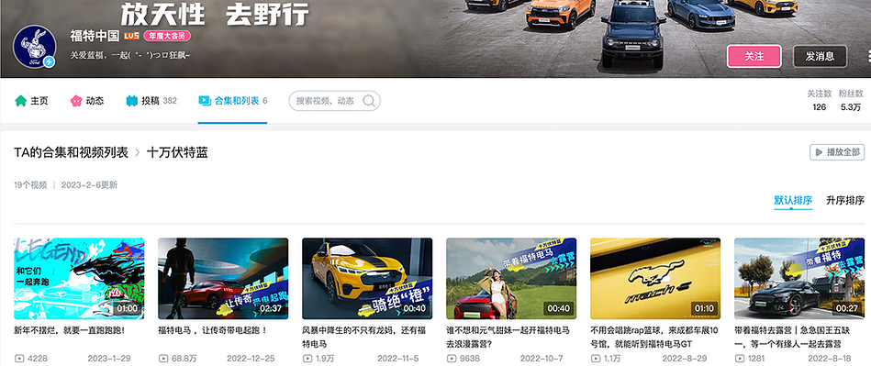871x366 pixels.
Task: Select 升序排序 sort order
Action: click(845, 201)
